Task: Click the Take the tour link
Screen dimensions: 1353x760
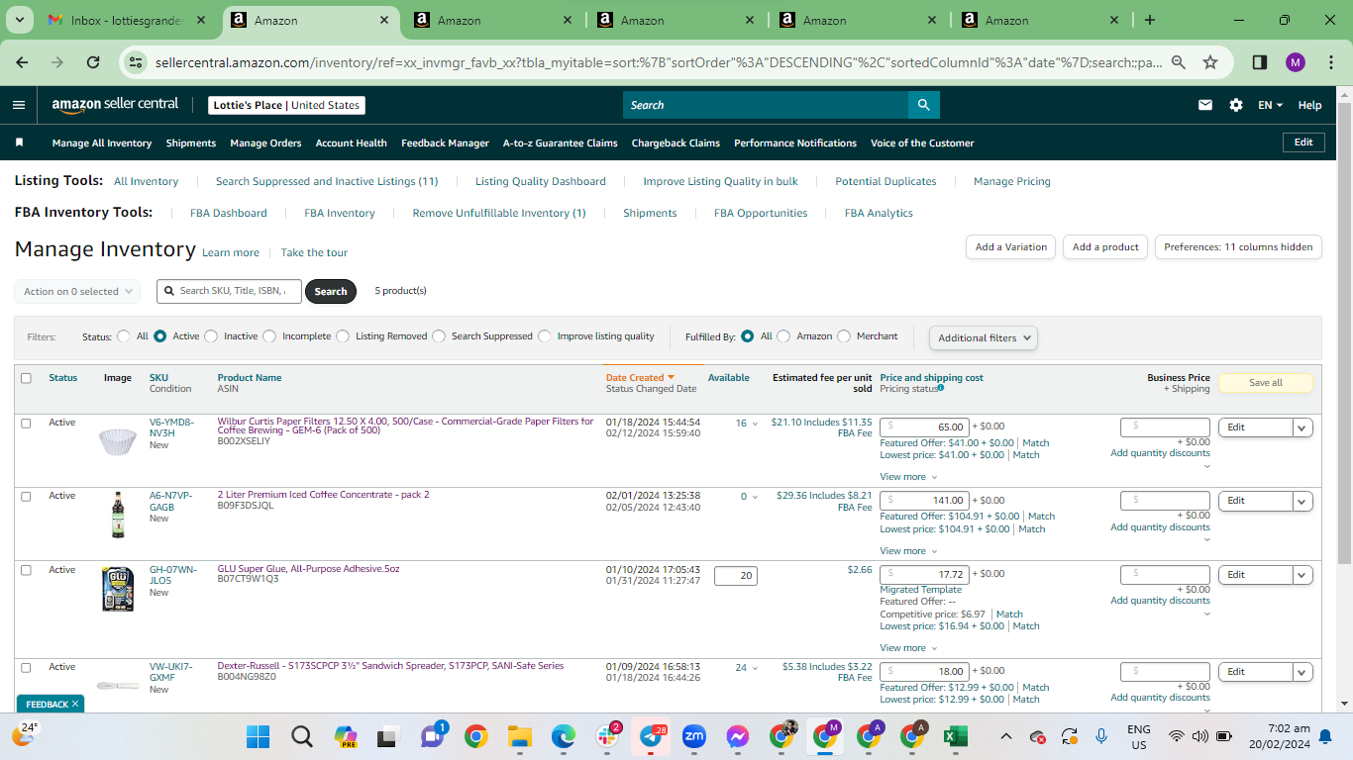Action: coord(314,252)
